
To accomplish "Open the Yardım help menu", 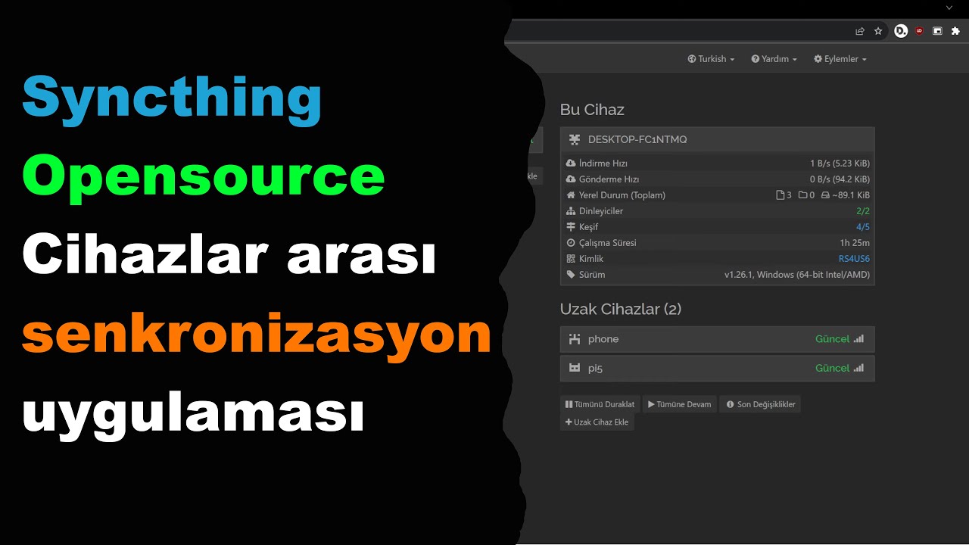I will [x=774, y=59].
